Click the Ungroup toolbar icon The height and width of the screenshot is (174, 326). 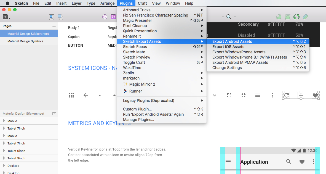60,17
